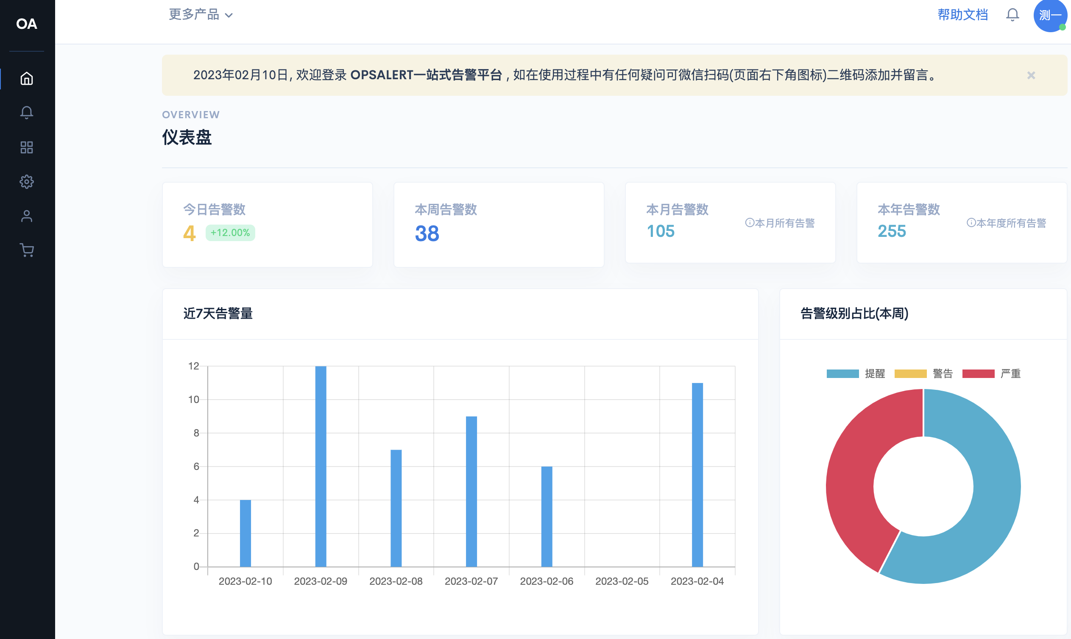The height and width of the screenshot is (639, 1071).
Task: Dismiss the welcome banner with the X
Action: point(1031,75)
